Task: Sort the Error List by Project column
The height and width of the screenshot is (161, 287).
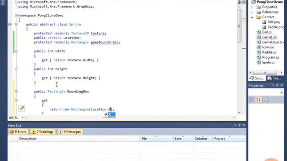Action: [229, 139]
